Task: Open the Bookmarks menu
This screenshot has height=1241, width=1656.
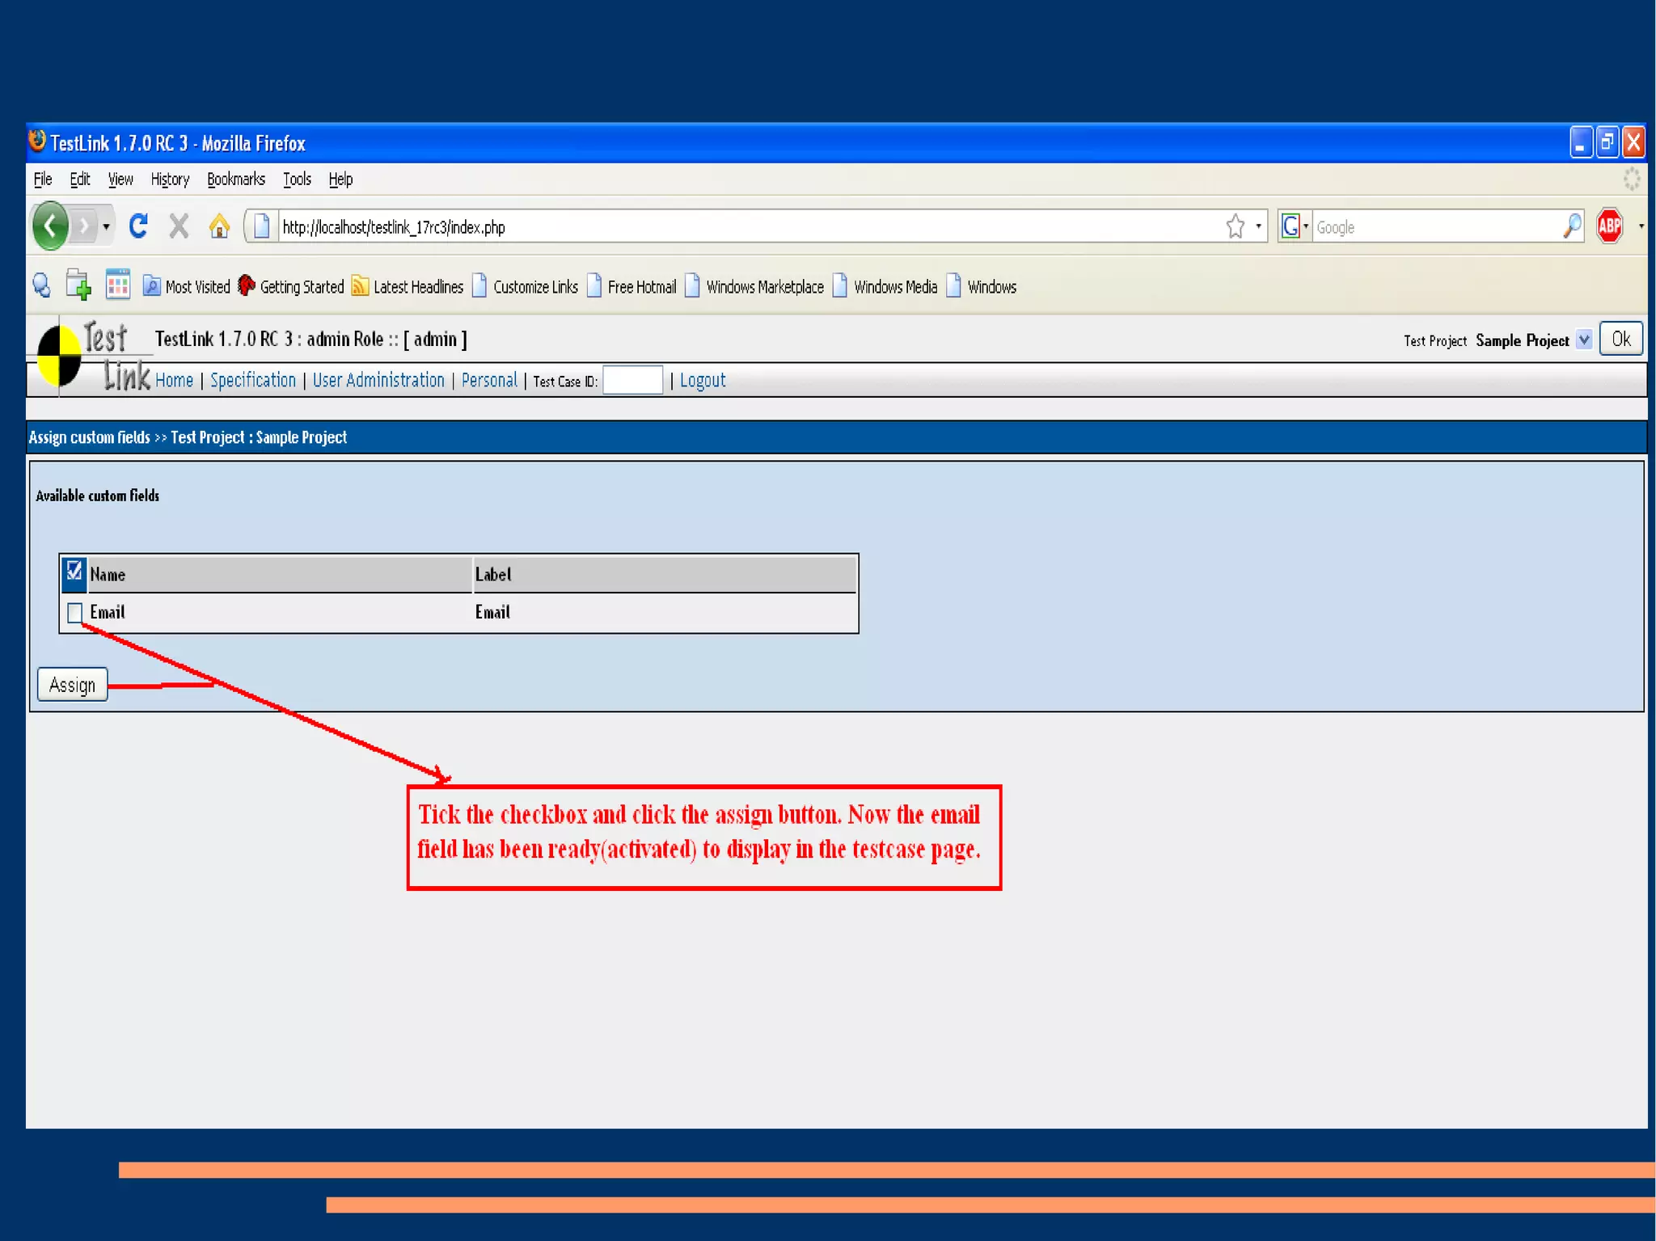Action: coord(236,179)
